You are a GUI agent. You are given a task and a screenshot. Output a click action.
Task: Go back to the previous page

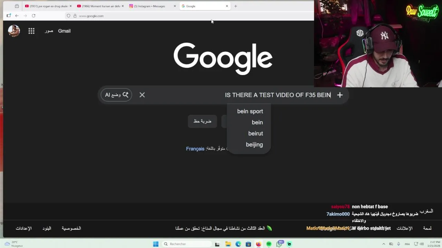[x=17, y=15]
